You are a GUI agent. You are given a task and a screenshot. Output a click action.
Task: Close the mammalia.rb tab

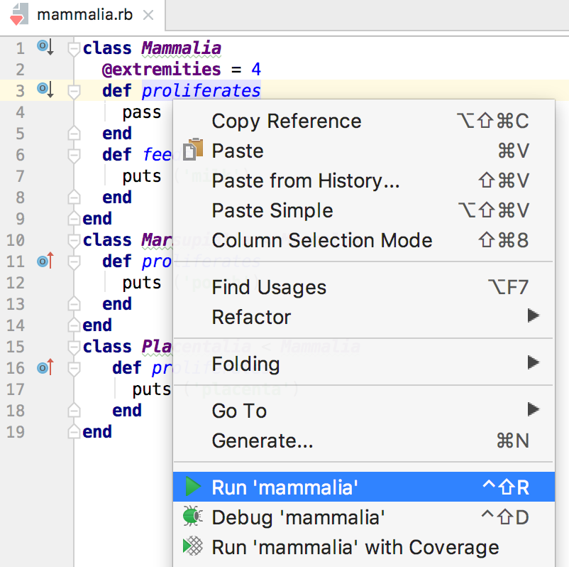click(148, 15)
